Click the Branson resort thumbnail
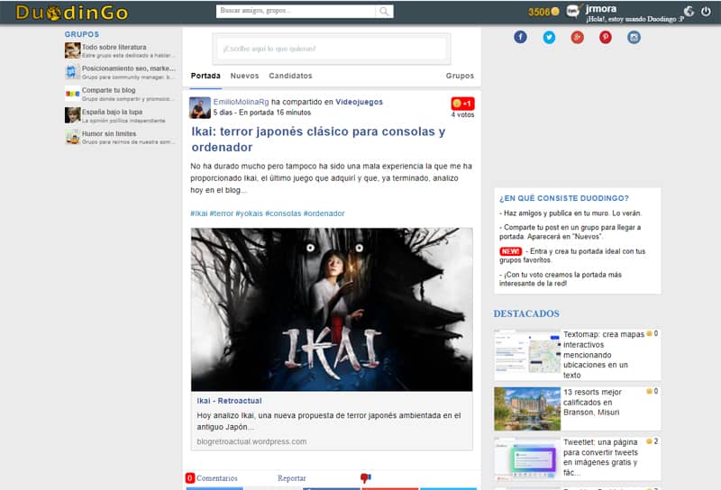 [527, 409]
